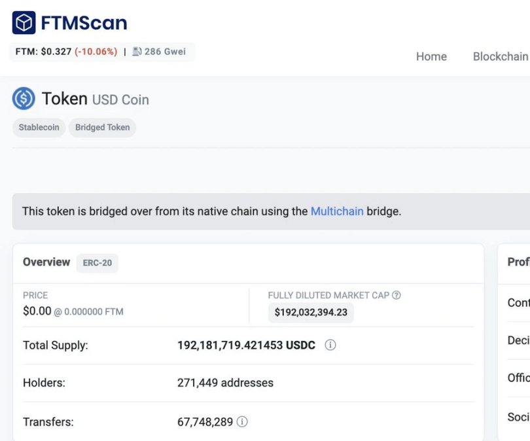Switch to the Overview tab

click(46, 262)
